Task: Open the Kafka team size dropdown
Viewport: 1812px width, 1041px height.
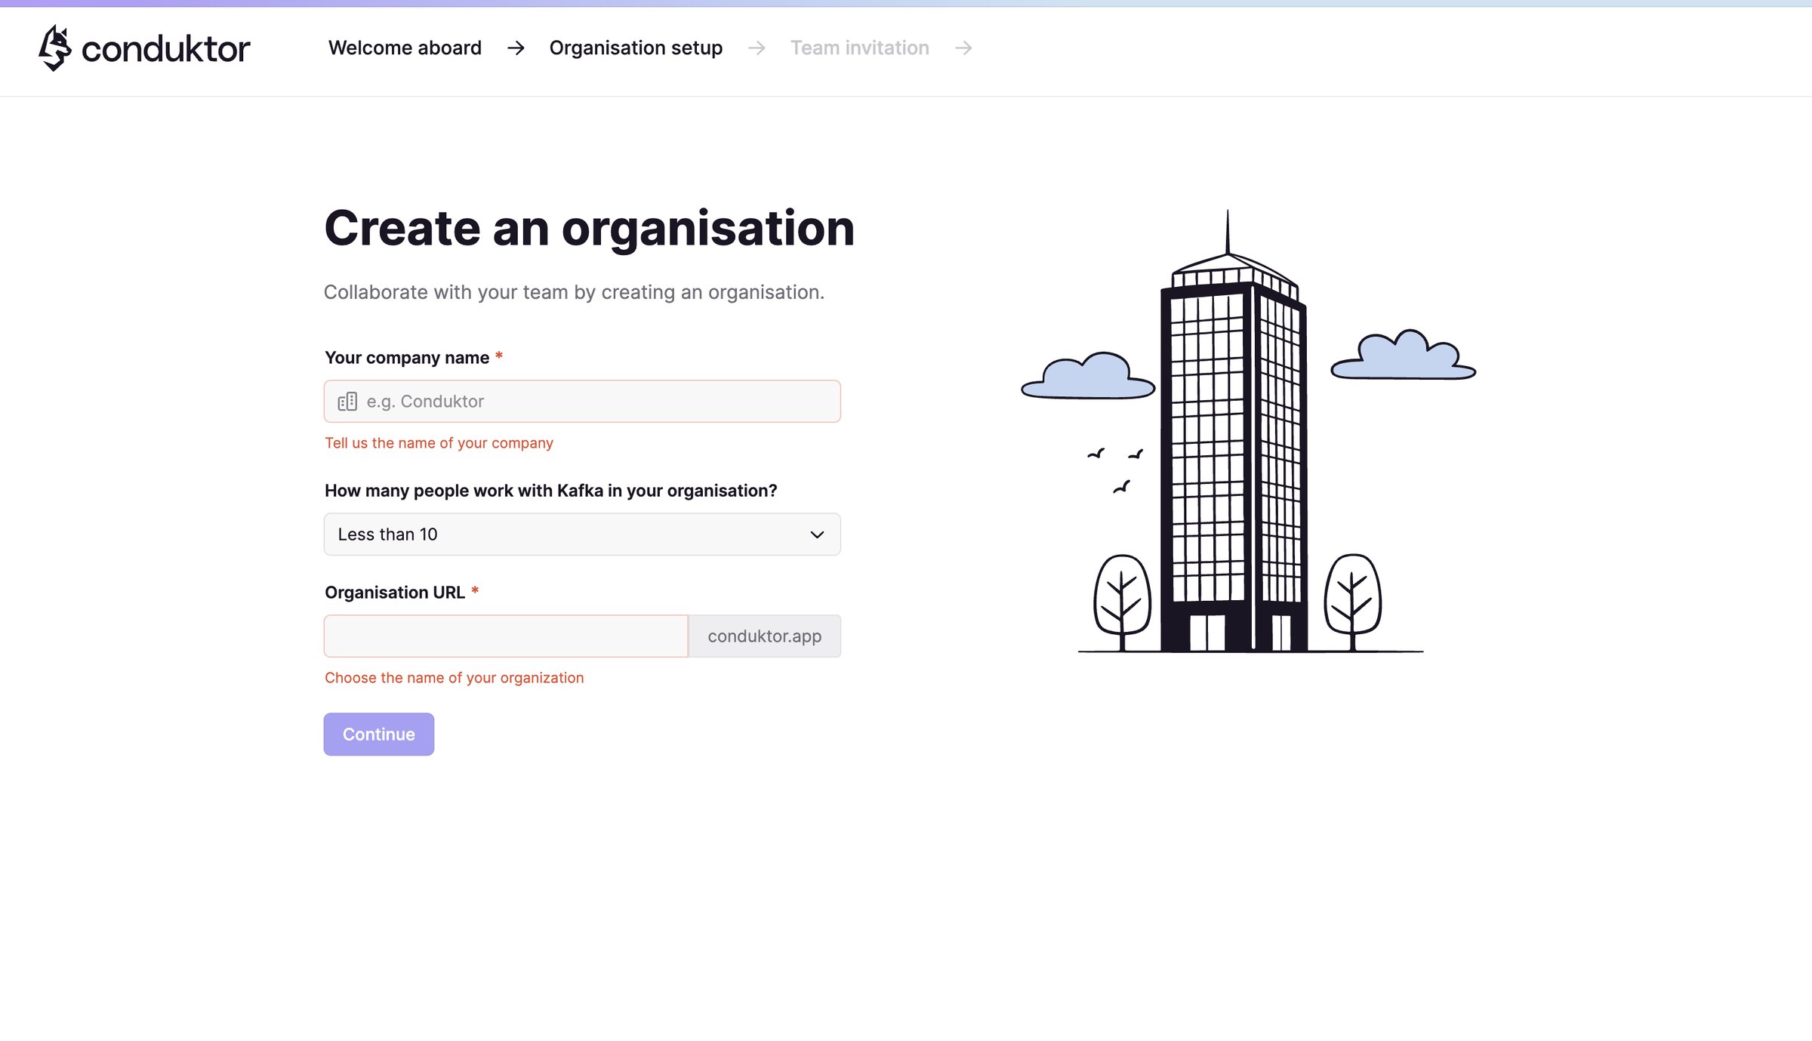Action: click(x=582, y=534)
